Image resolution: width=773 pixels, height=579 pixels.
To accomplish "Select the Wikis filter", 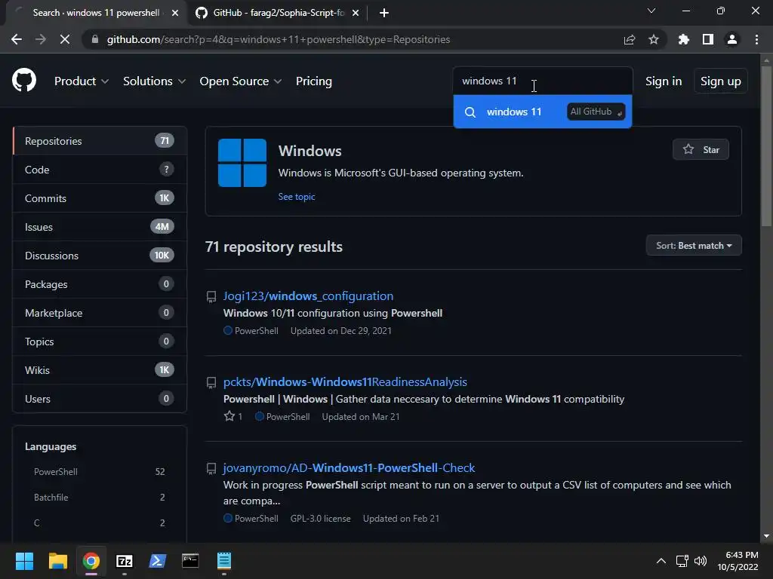I will [100, 369].
